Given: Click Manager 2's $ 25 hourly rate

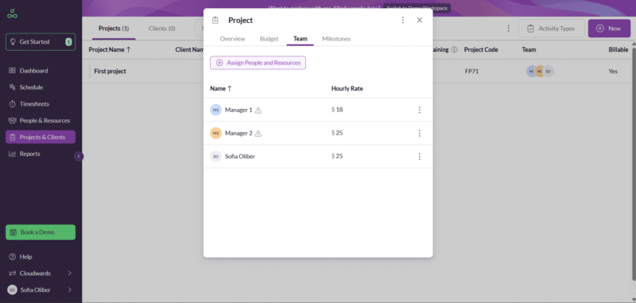Looking at the screenshot, I should tap(337, 133).
